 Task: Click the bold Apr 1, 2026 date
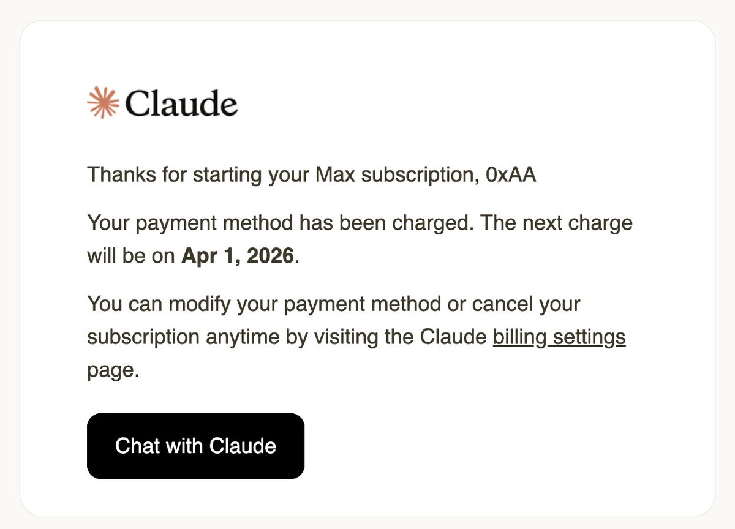(238, 255)
